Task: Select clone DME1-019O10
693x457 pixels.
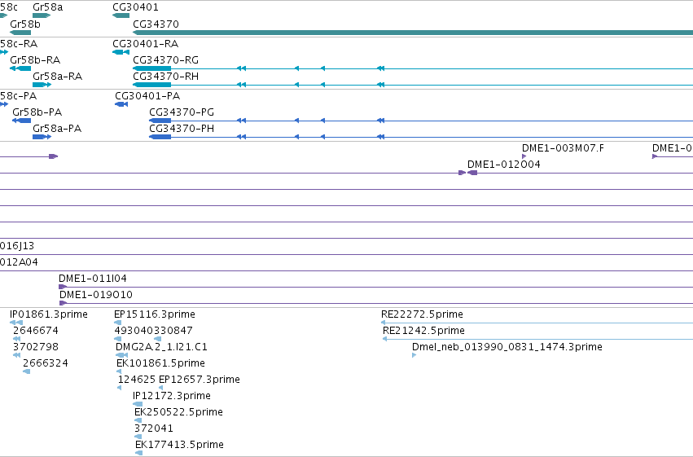Action: [376, 303]
